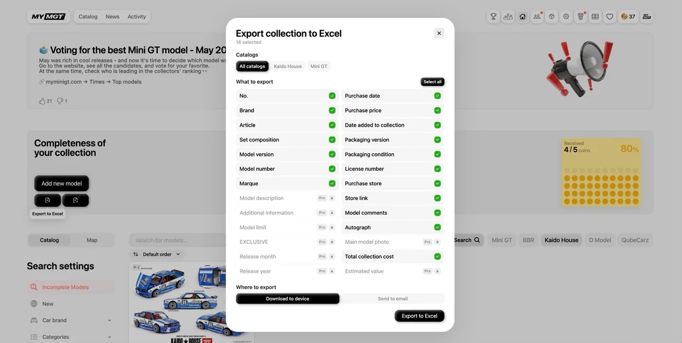Viewport: 682px width, 343px height.
Task: Click the sort arrows icon by Default order
Action: [x=136, y=254]
